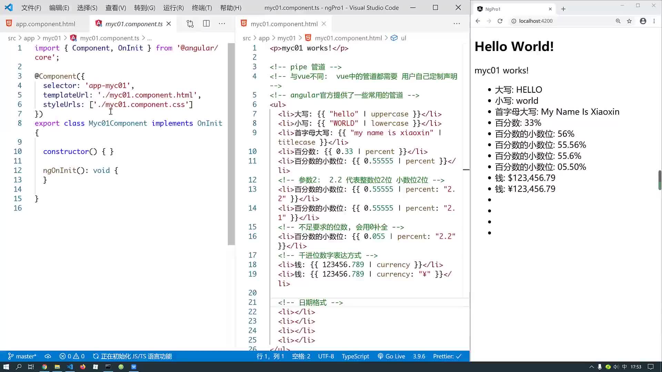The width and height of the screenshot is (662, 372).
Task: Go back in the Chrome browser
Action: point(478,21)
